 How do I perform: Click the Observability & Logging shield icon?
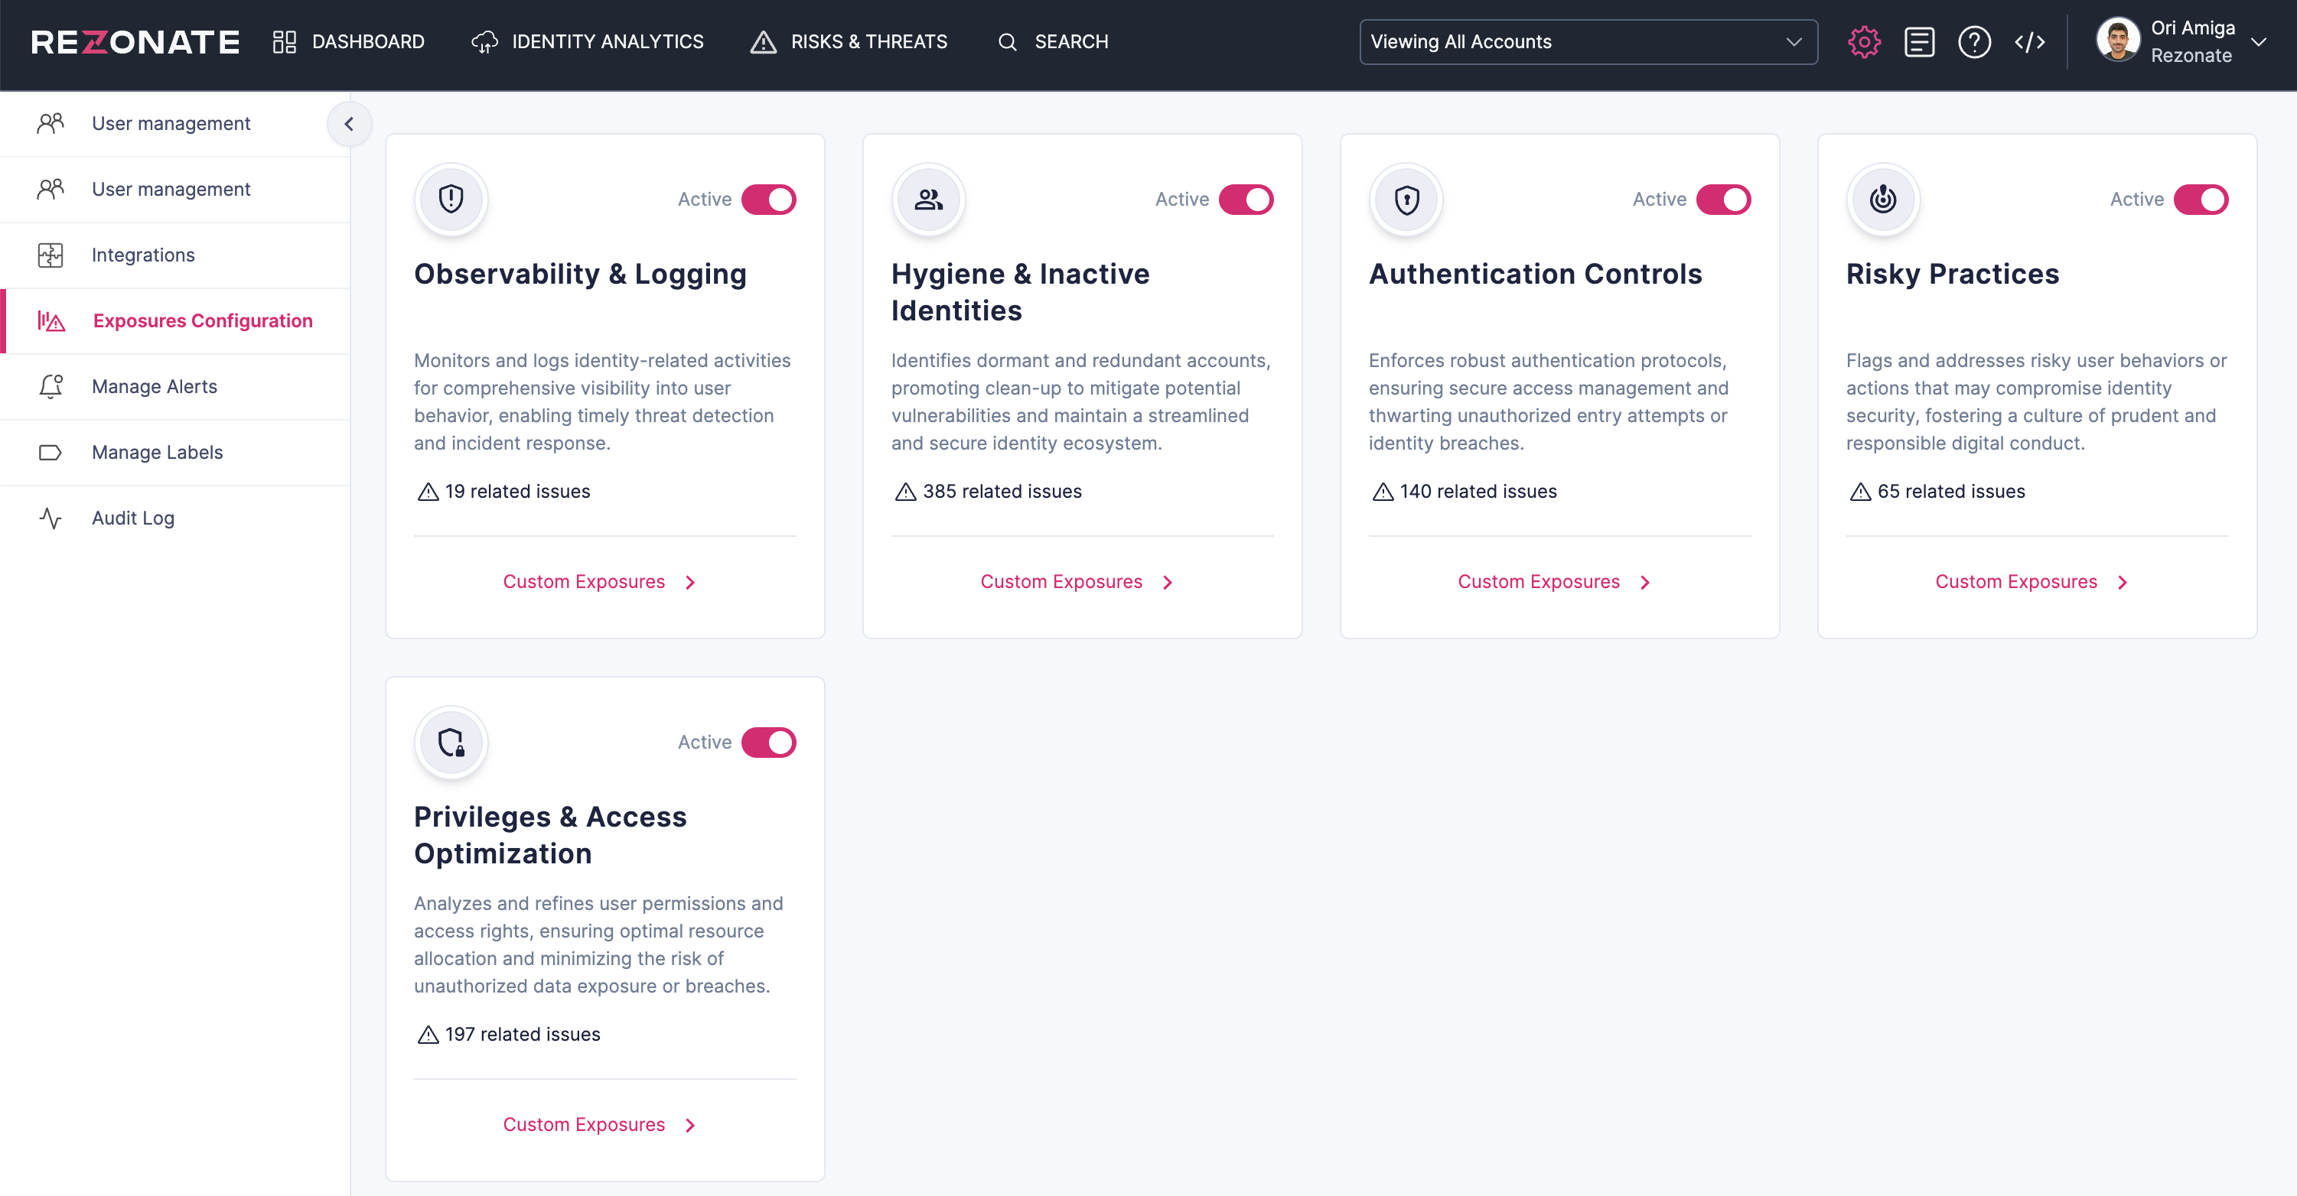point(451,199)
